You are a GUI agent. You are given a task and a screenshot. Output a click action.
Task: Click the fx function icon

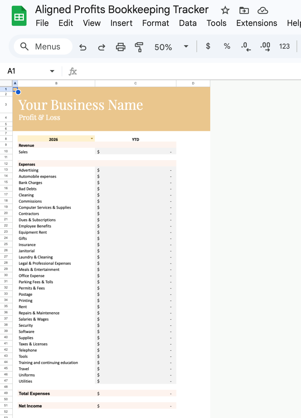pyautogui.click(x=72, y=72)
